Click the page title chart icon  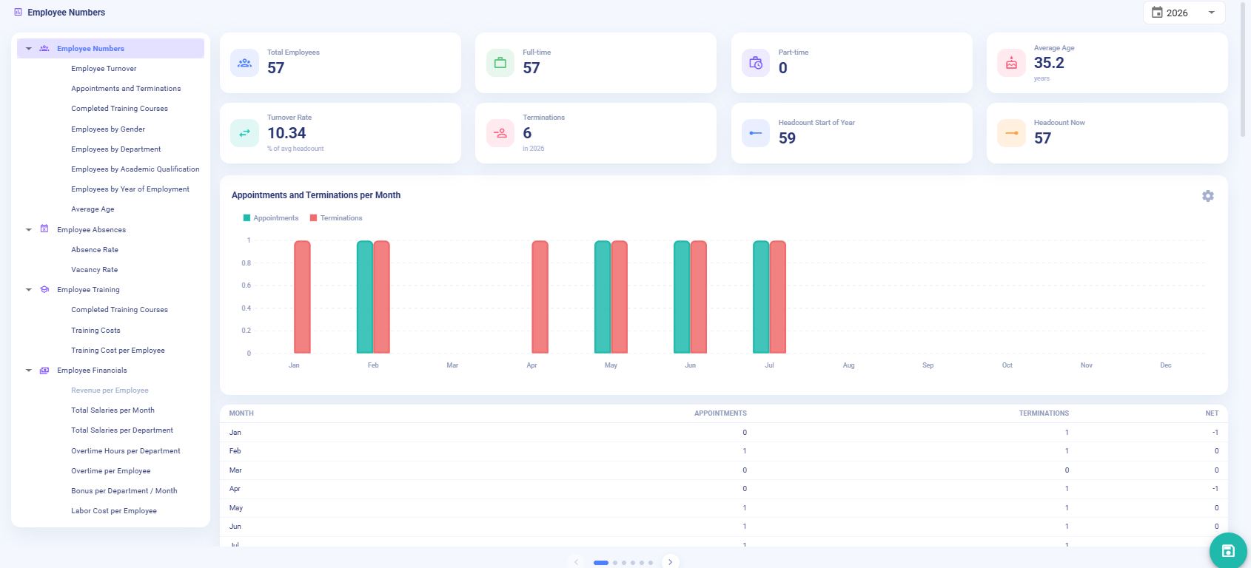(19, 12)
